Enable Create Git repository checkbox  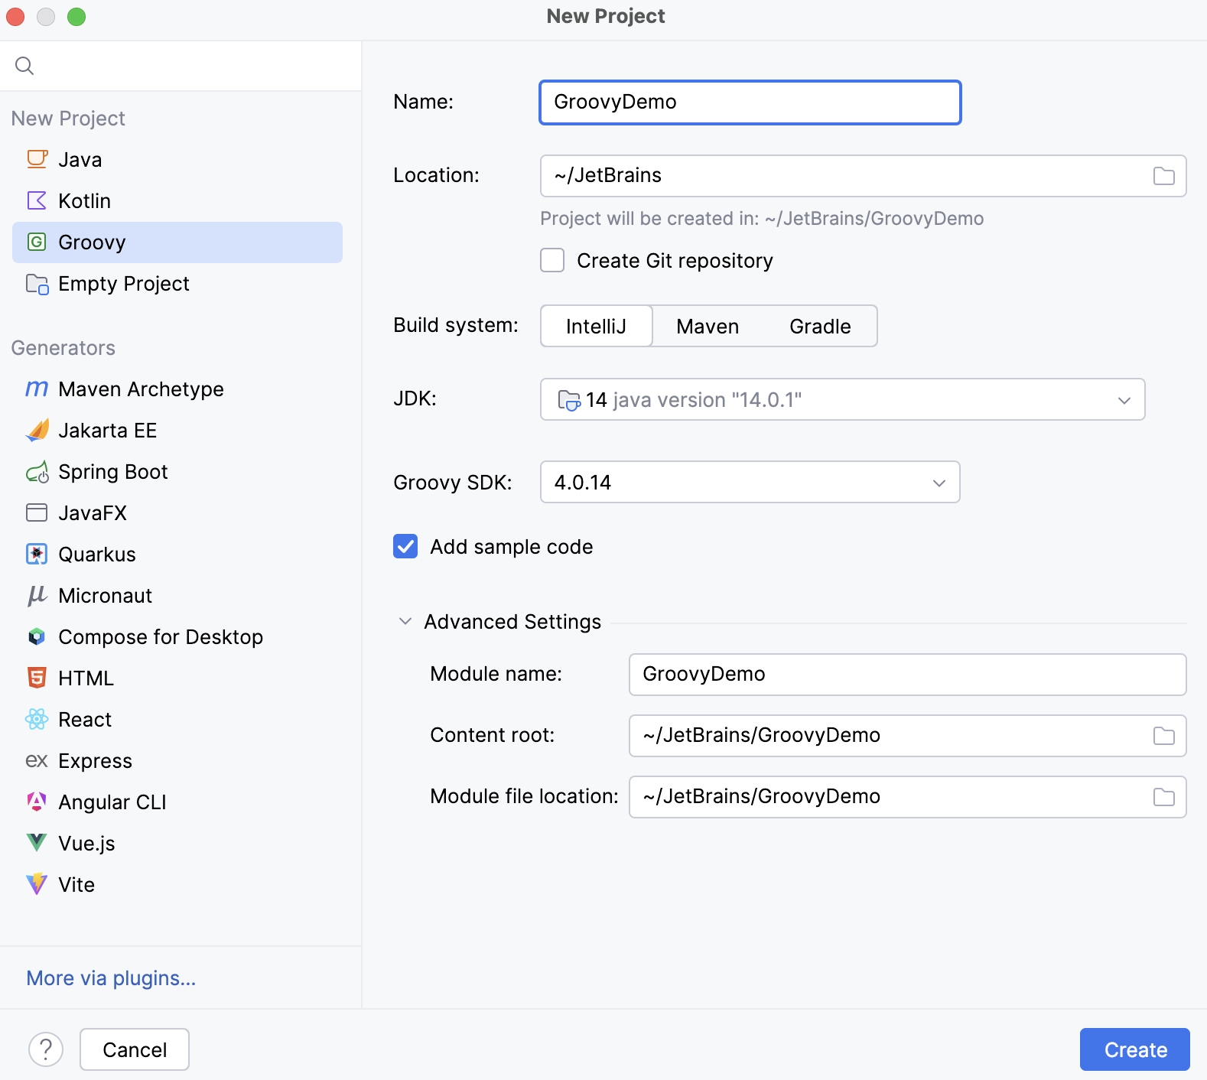click(552, 261)
